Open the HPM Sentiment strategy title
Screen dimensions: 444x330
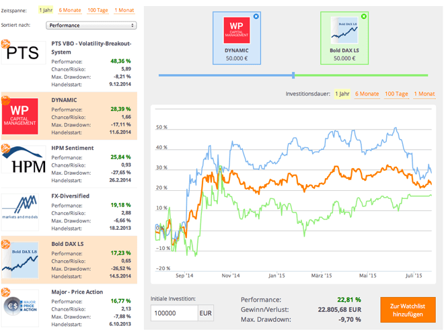pos(73,148)
